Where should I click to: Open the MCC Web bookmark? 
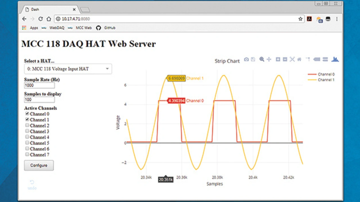coord(80,28)
